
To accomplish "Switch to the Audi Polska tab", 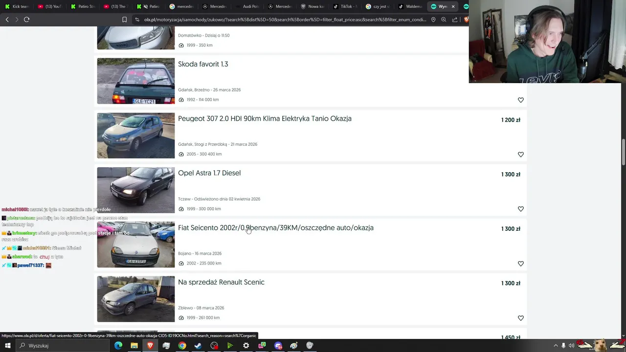I will click(247, 6).
